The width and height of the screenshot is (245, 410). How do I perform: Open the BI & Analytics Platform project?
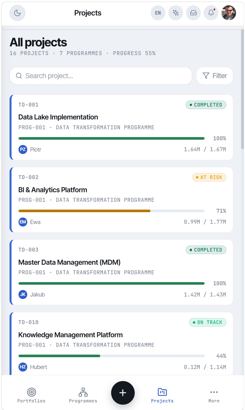point(121,200)
